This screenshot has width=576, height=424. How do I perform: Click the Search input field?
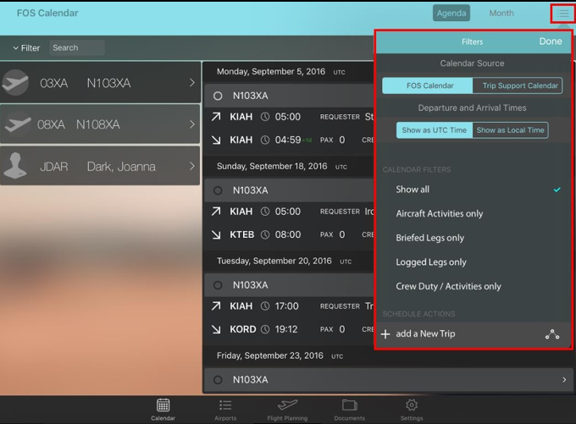[76, 48]
